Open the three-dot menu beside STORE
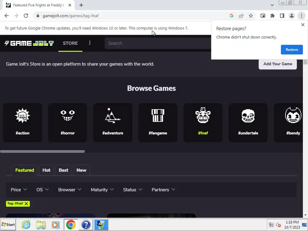Viewport: 308px width, 231px height. 90,43
